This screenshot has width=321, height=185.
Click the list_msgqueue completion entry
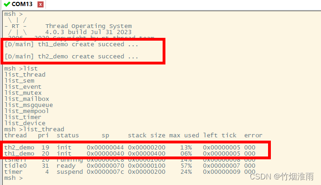click(x=29, y=105)
